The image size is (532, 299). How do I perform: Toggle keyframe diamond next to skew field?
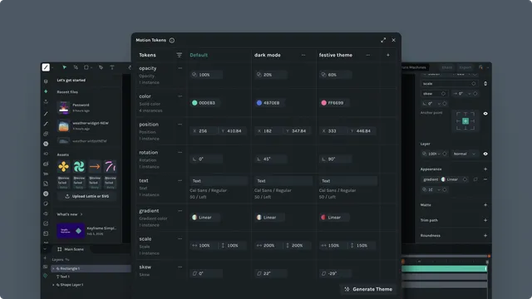pos(443,94)
